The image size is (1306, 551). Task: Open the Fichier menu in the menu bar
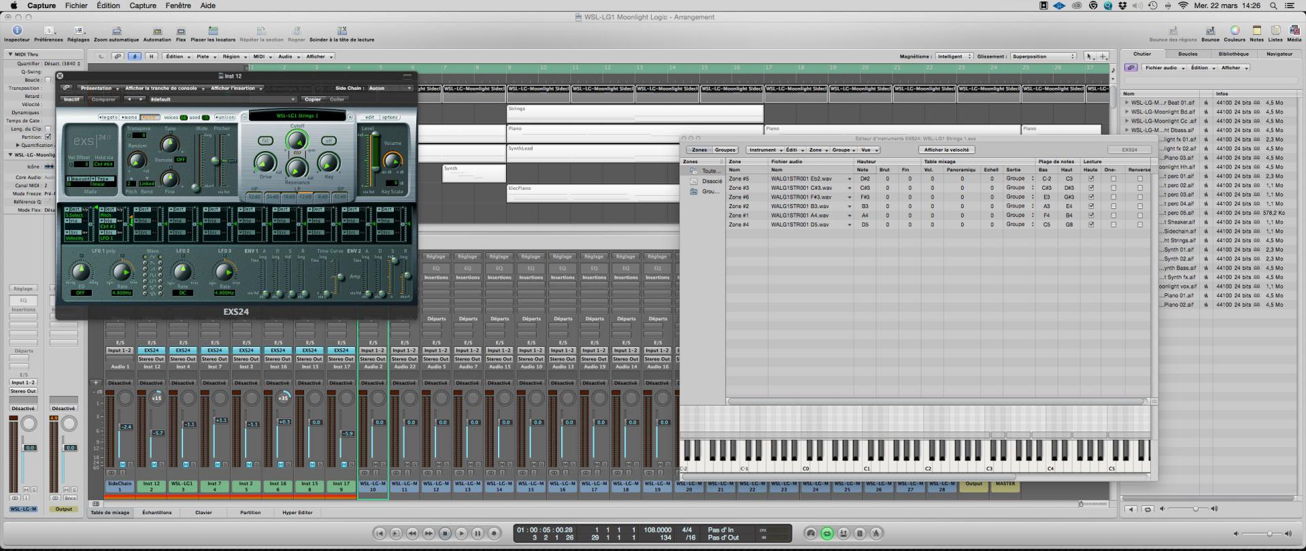(x=76, y=5)
